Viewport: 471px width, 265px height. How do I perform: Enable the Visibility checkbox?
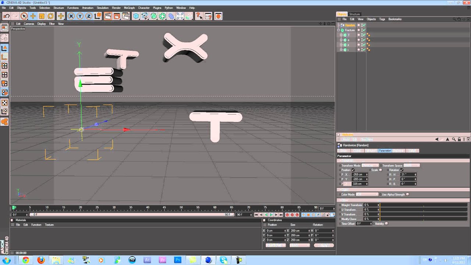tap(386, 223)
